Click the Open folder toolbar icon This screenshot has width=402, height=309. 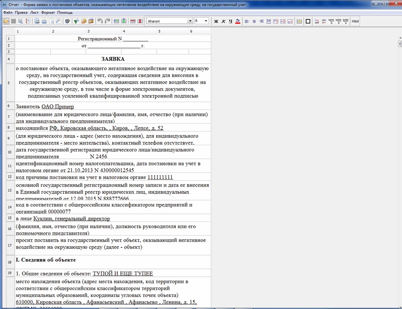[x=6, y=21]
